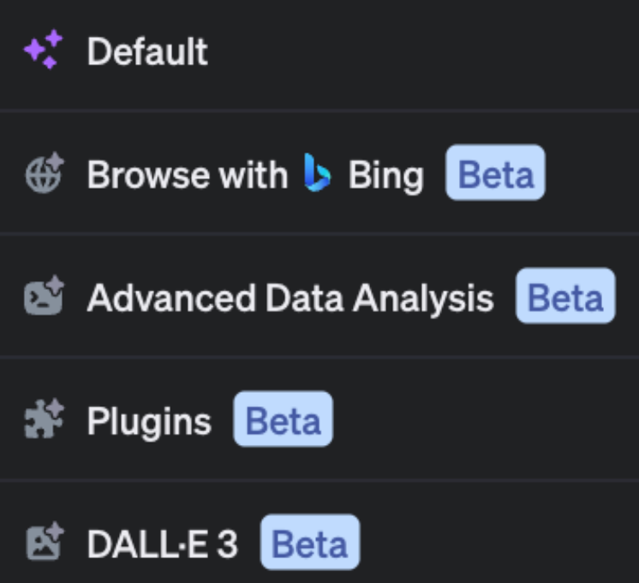The image size is (639, 583).
Task: Click the purple sparkles Default icon
Action: pyautogui.click(x=43, y=50)
